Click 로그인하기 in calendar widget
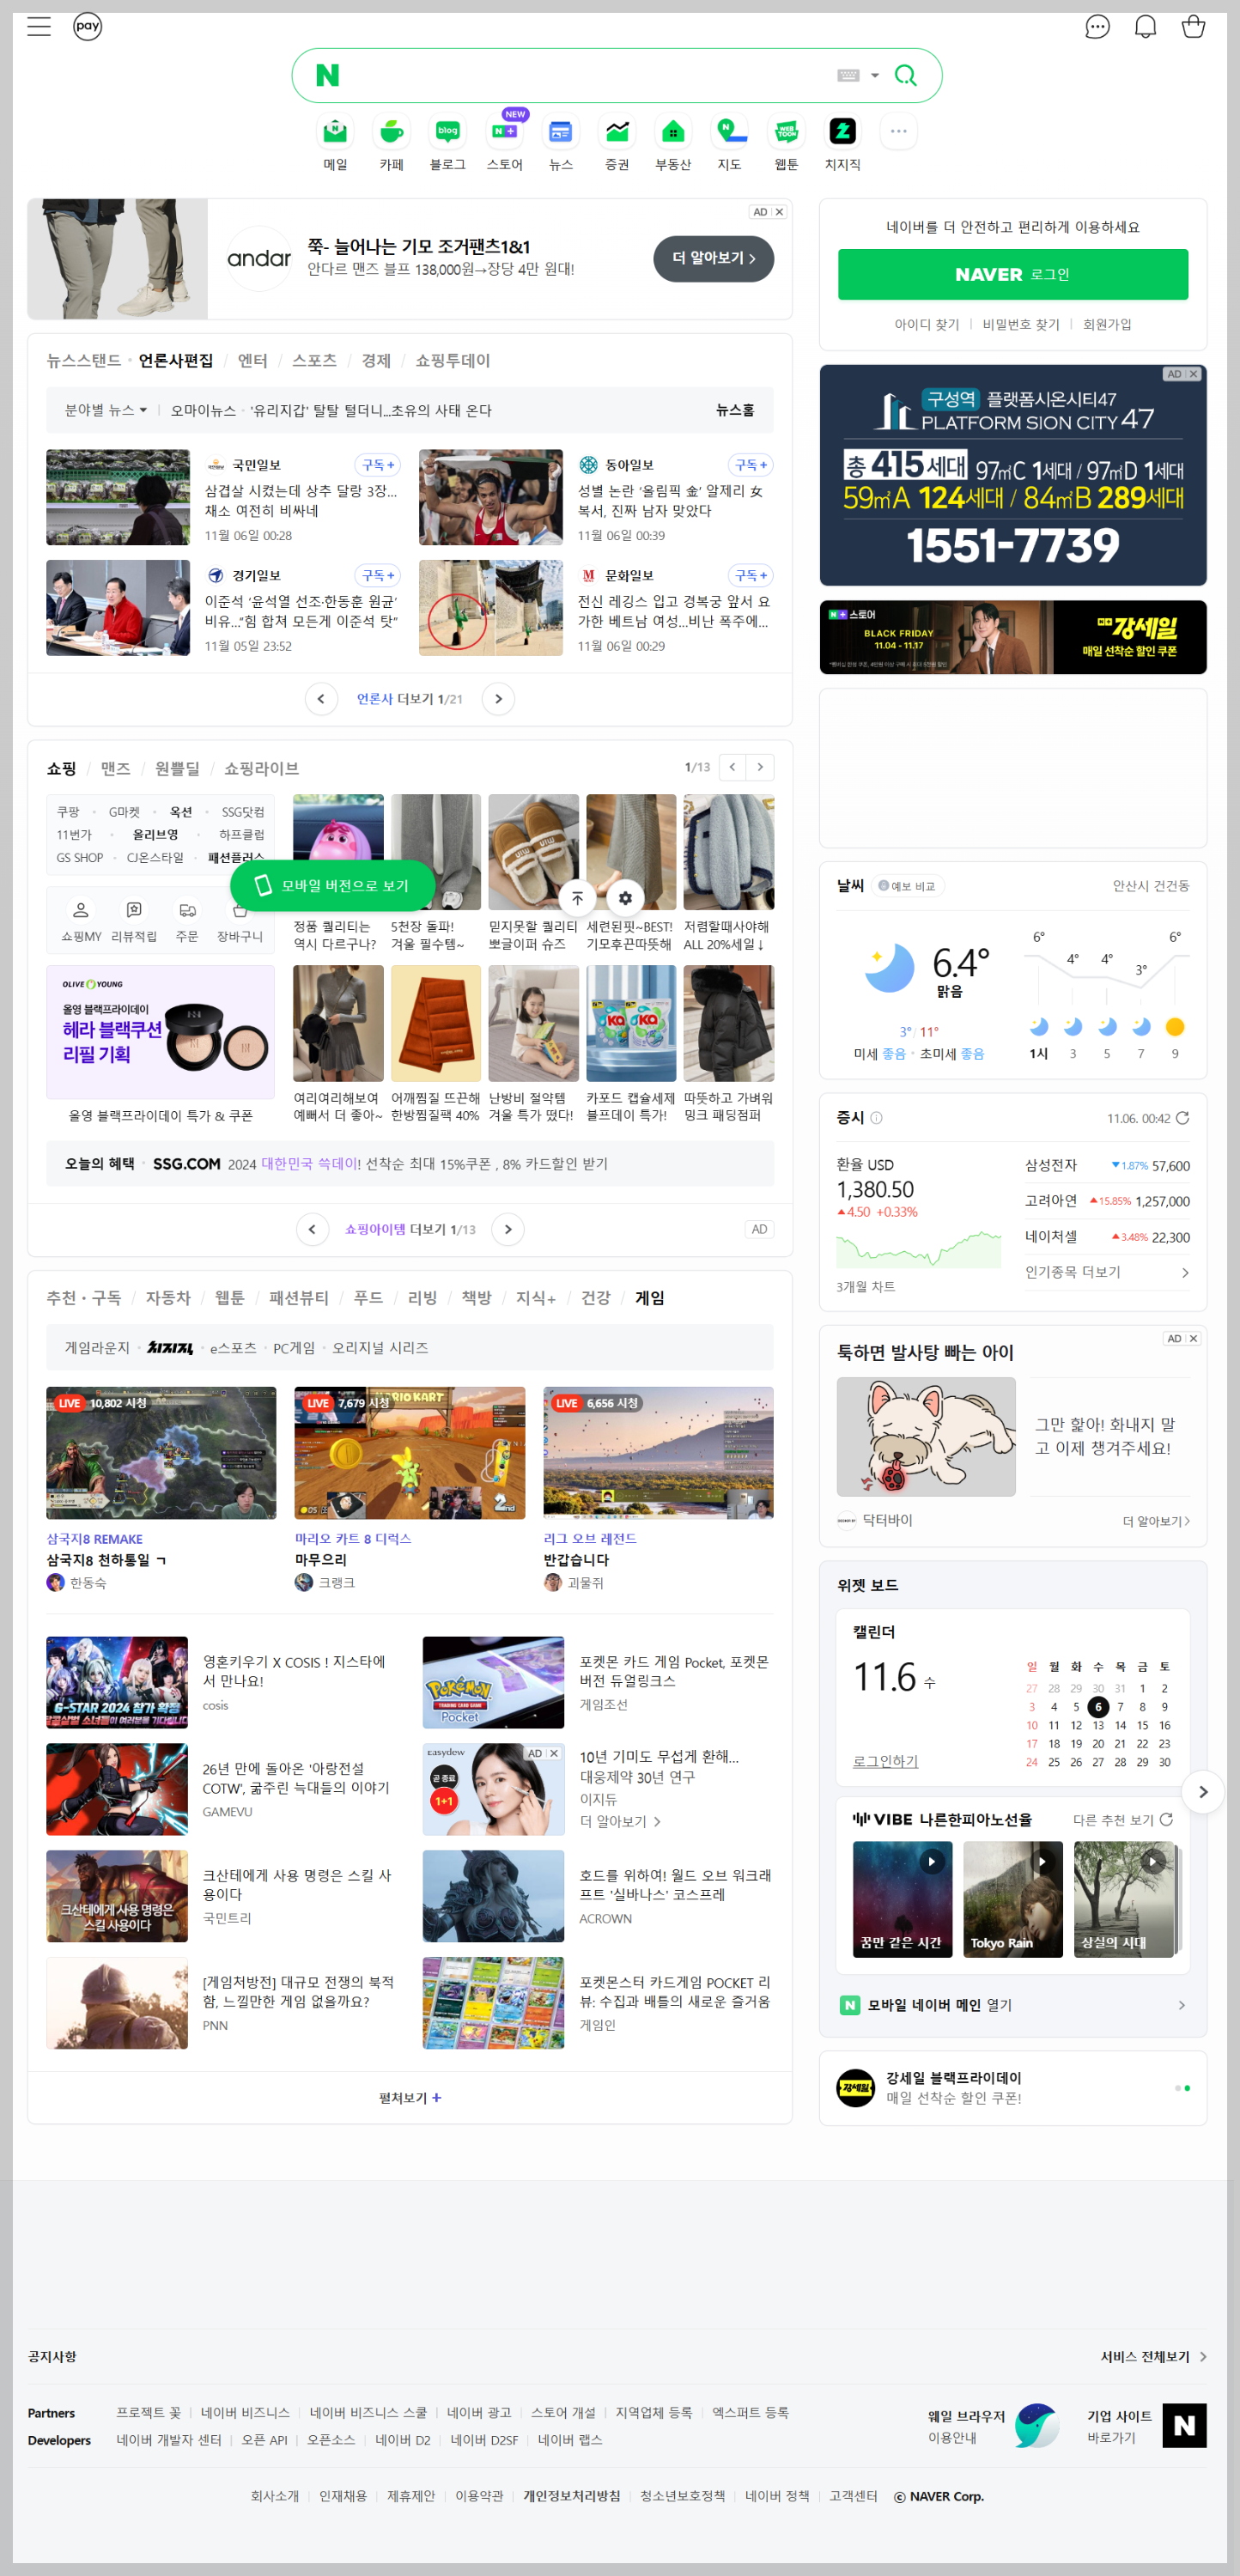This screenshot has width=1240, height=2576. pos(885,1761)
